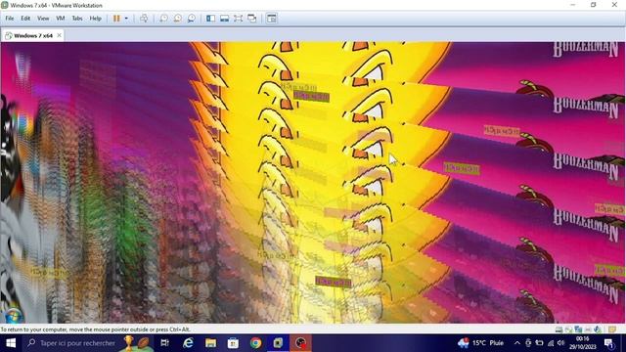Revert the VM to its previous snapshot
Screen dimensions: 626x352
tap(177, 19)
